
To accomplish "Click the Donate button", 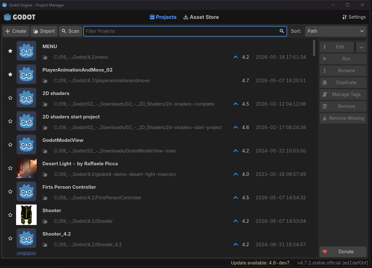I will tap(343, 252).
